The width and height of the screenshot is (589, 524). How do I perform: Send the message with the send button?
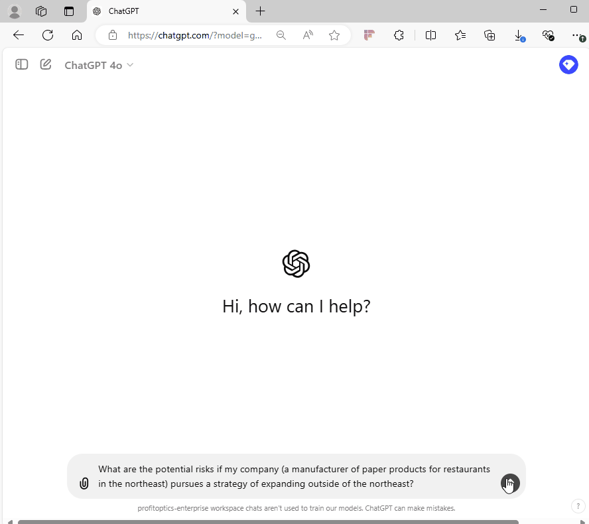(x=510, y=483)
